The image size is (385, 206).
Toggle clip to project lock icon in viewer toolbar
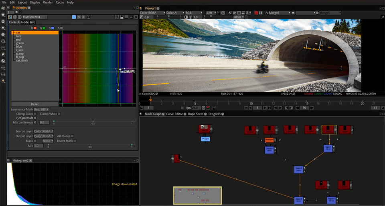click(219, 13)
